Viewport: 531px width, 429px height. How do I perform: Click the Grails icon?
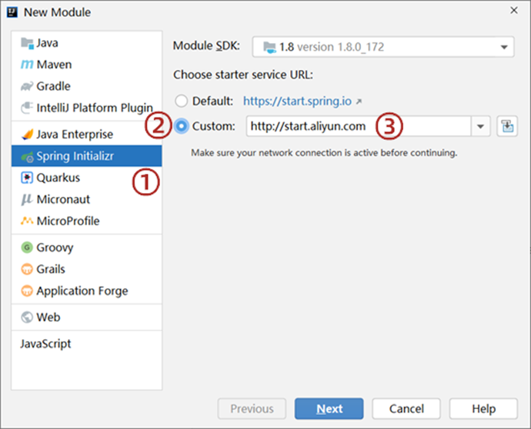pos(27,269)
